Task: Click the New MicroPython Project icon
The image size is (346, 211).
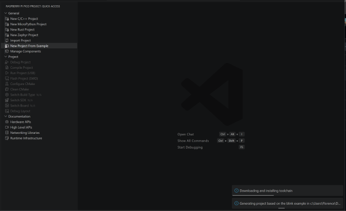Action: pos(7,24)
